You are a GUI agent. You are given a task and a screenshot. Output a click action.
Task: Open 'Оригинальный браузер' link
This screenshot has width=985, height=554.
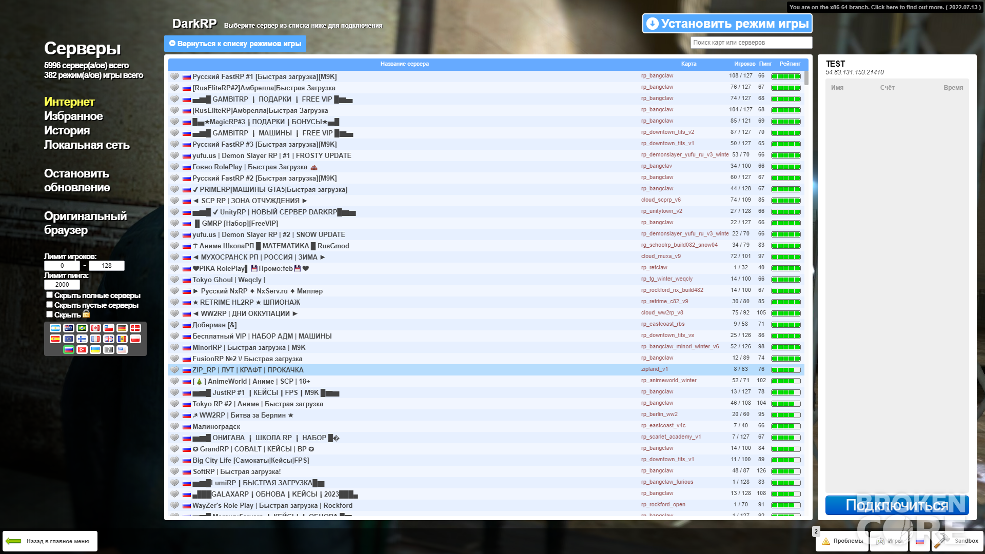pos(85,223)
